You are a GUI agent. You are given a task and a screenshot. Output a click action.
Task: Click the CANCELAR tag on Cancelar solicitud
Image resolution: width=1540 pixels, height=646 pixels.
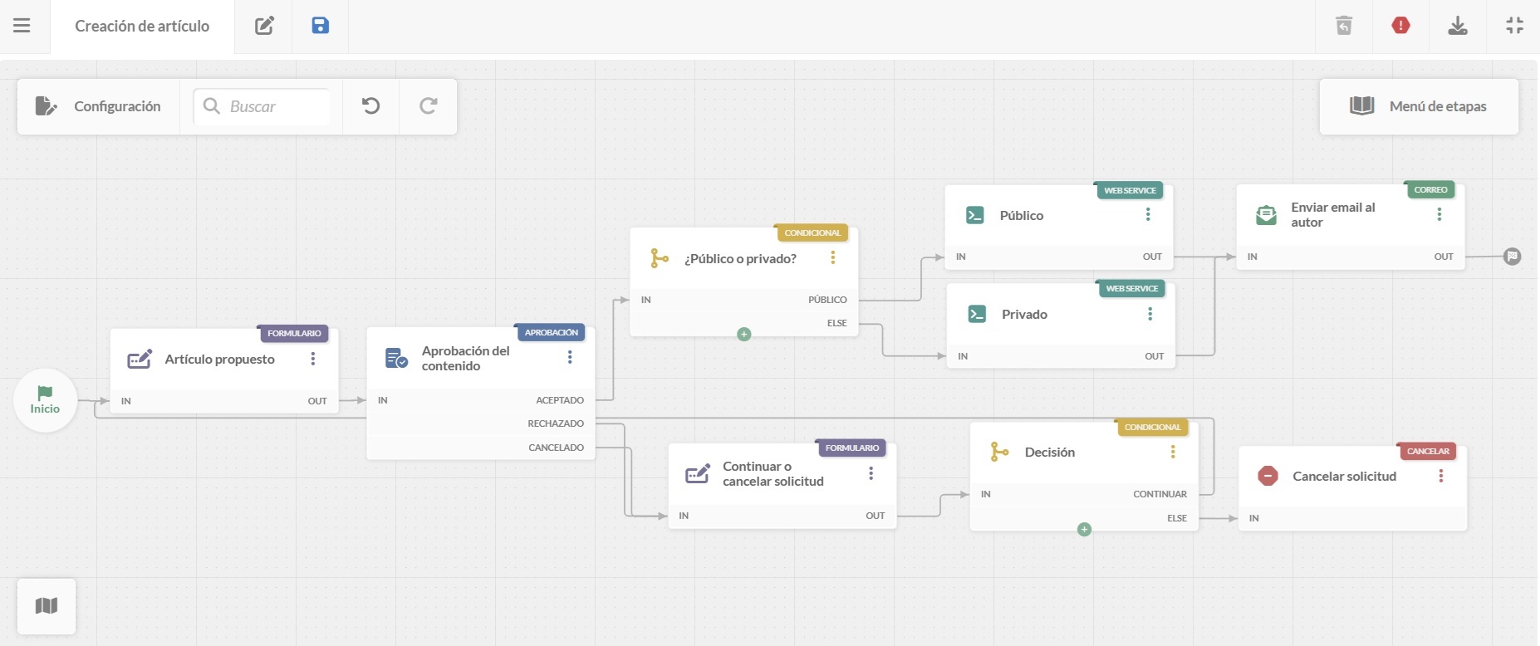click(x=1428, y=452)
